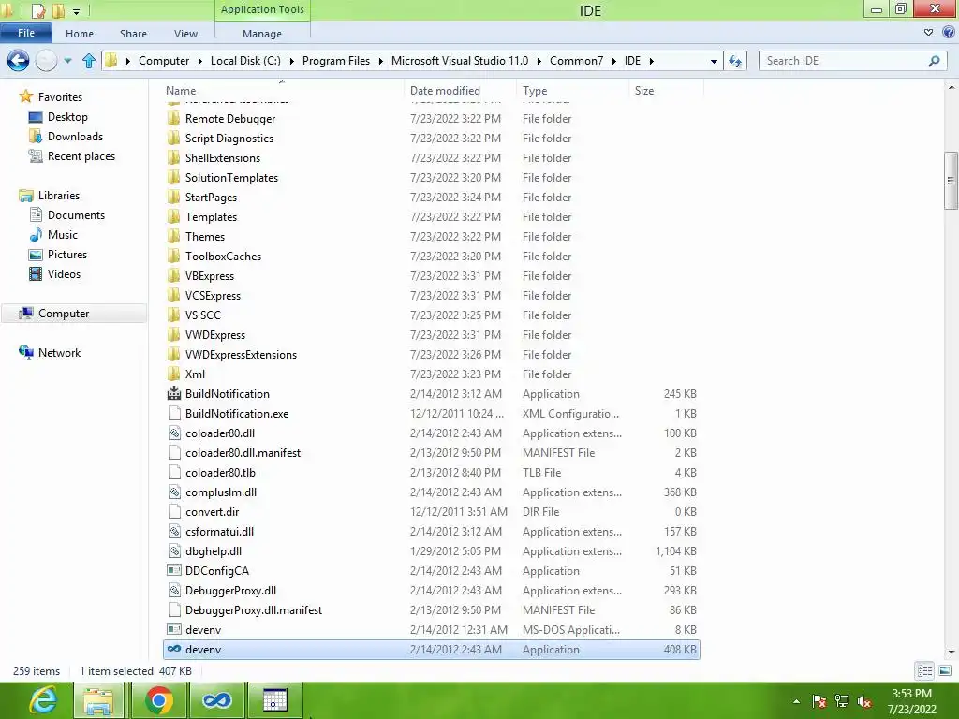The height and width of the screenshot is (719, 959).
Task: Open the View ribbon tab
Action: pos(185,34)
